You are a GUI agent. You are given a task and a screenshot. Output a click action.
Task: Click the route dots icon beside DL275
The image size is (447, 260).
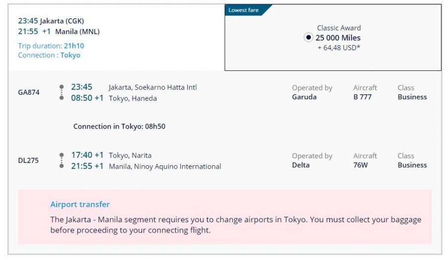coord(62,161)
